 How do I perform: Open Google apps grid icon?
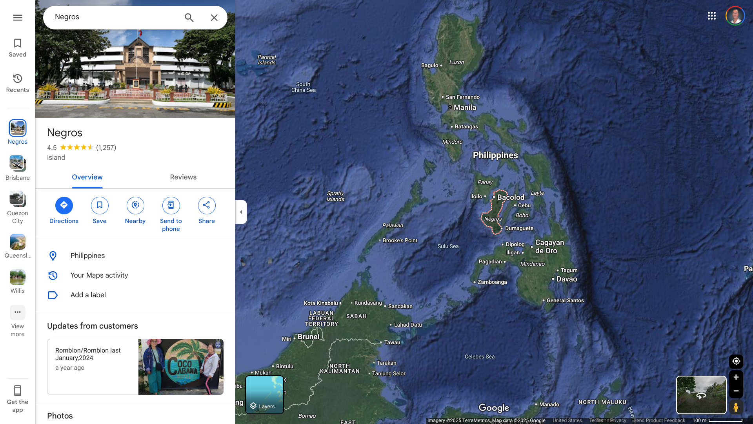pyautogui.click(x=712, y=16)
